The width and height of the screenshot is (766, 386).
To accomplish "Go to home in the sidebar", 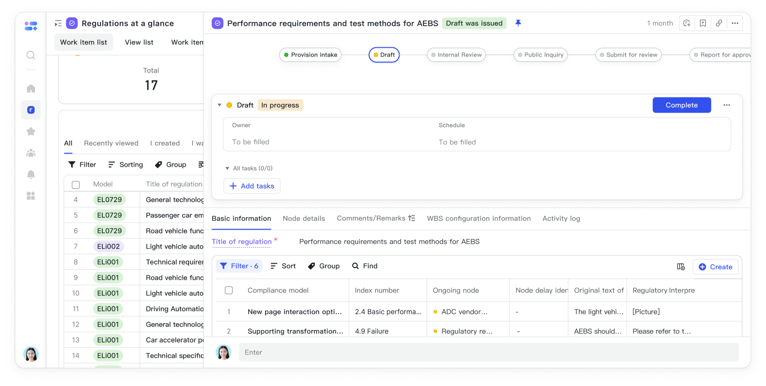I will click(31, 89).
